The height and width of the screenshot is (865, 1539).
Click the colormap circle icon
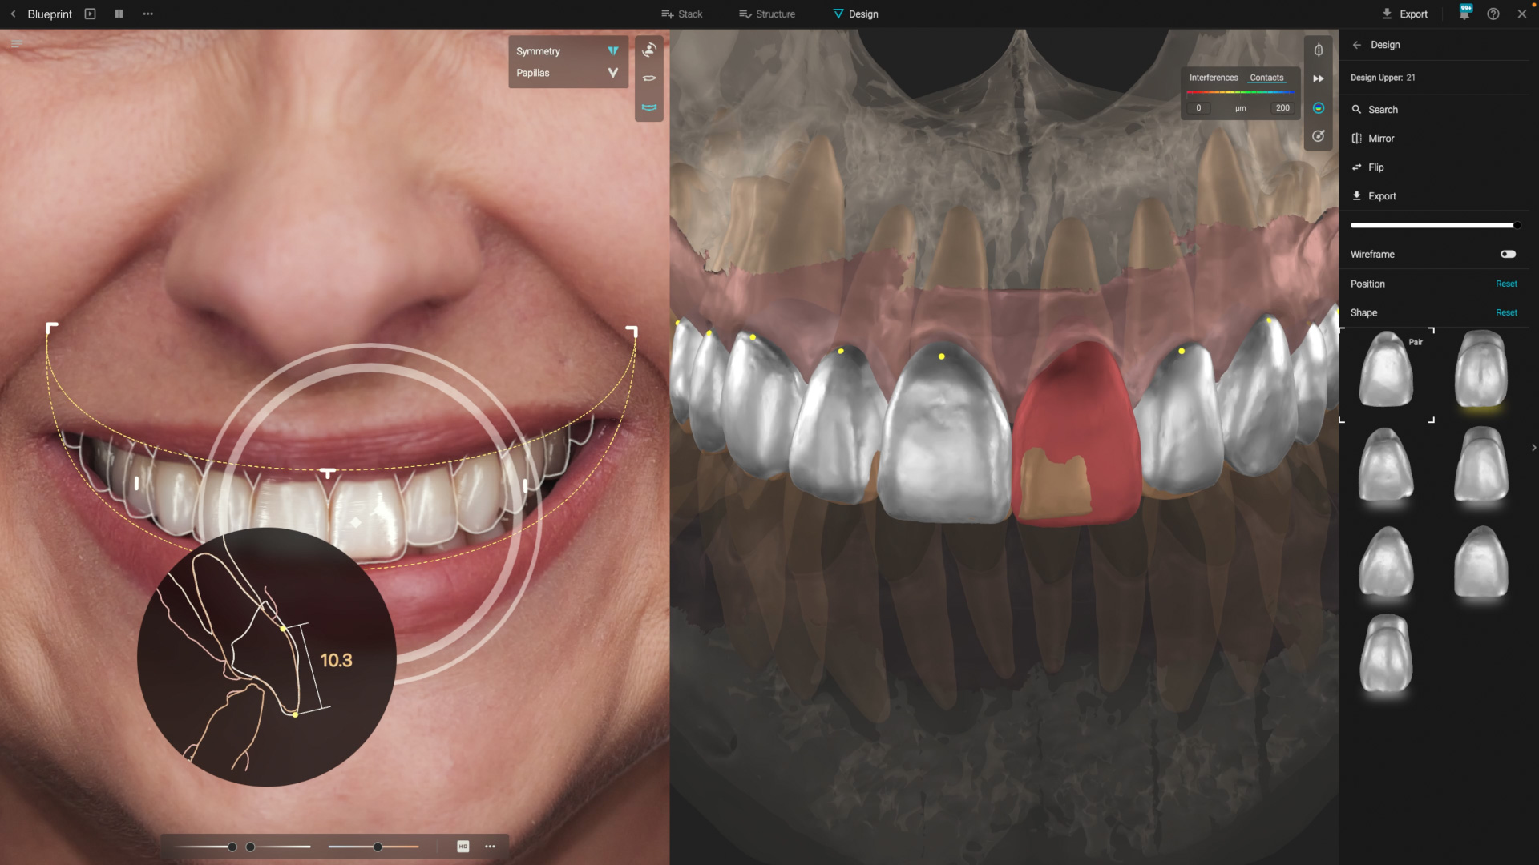pyautogui.click(x=1319, y=107)
